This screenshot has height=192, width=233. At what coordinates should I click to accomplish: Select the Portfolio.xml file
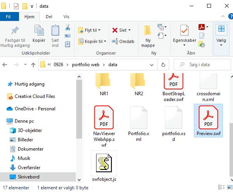click(x=139, y=123)
